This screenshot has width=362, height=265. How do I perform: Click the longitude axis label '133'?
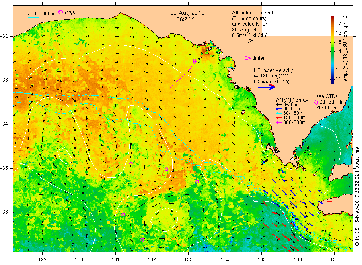tap(188, 260)
